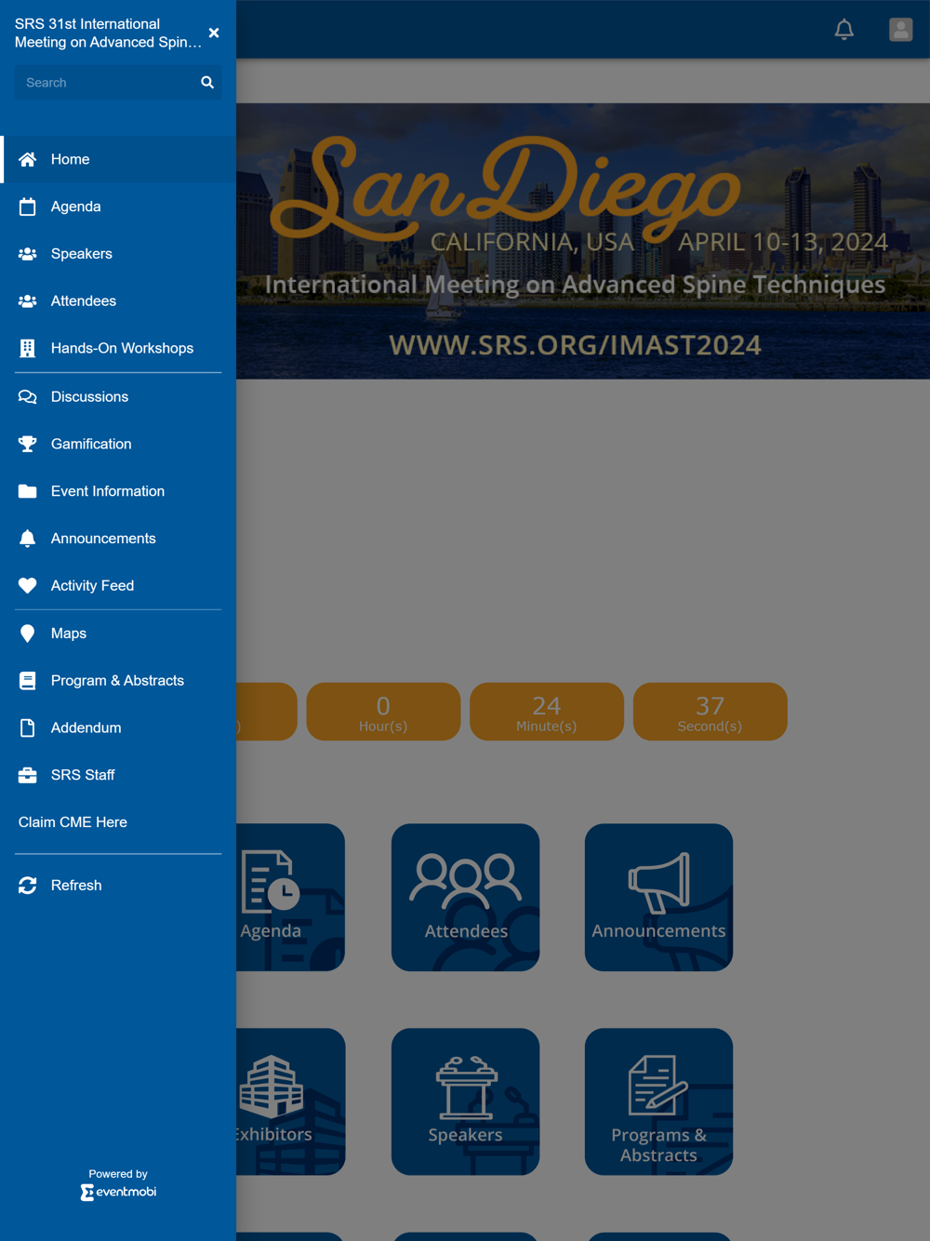Open the user profile avatar icon
The height and width of the screenshot is (1241, 930).
coord(901,30)
